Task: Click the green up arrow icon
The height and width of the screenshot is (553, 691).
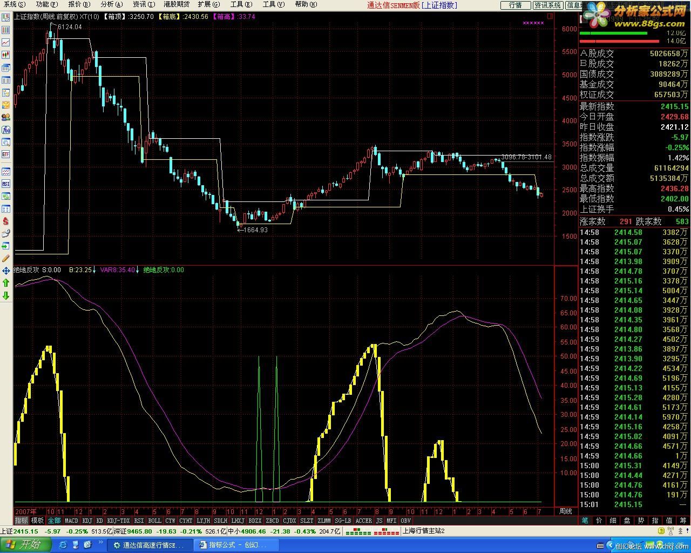Action: point(6,283)
